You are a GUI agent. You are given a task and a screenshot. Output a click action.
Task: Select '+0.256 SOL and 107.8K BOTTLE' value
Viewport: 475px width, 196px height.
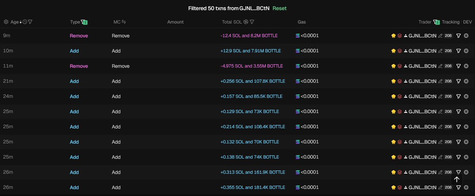tap(253, 81)
